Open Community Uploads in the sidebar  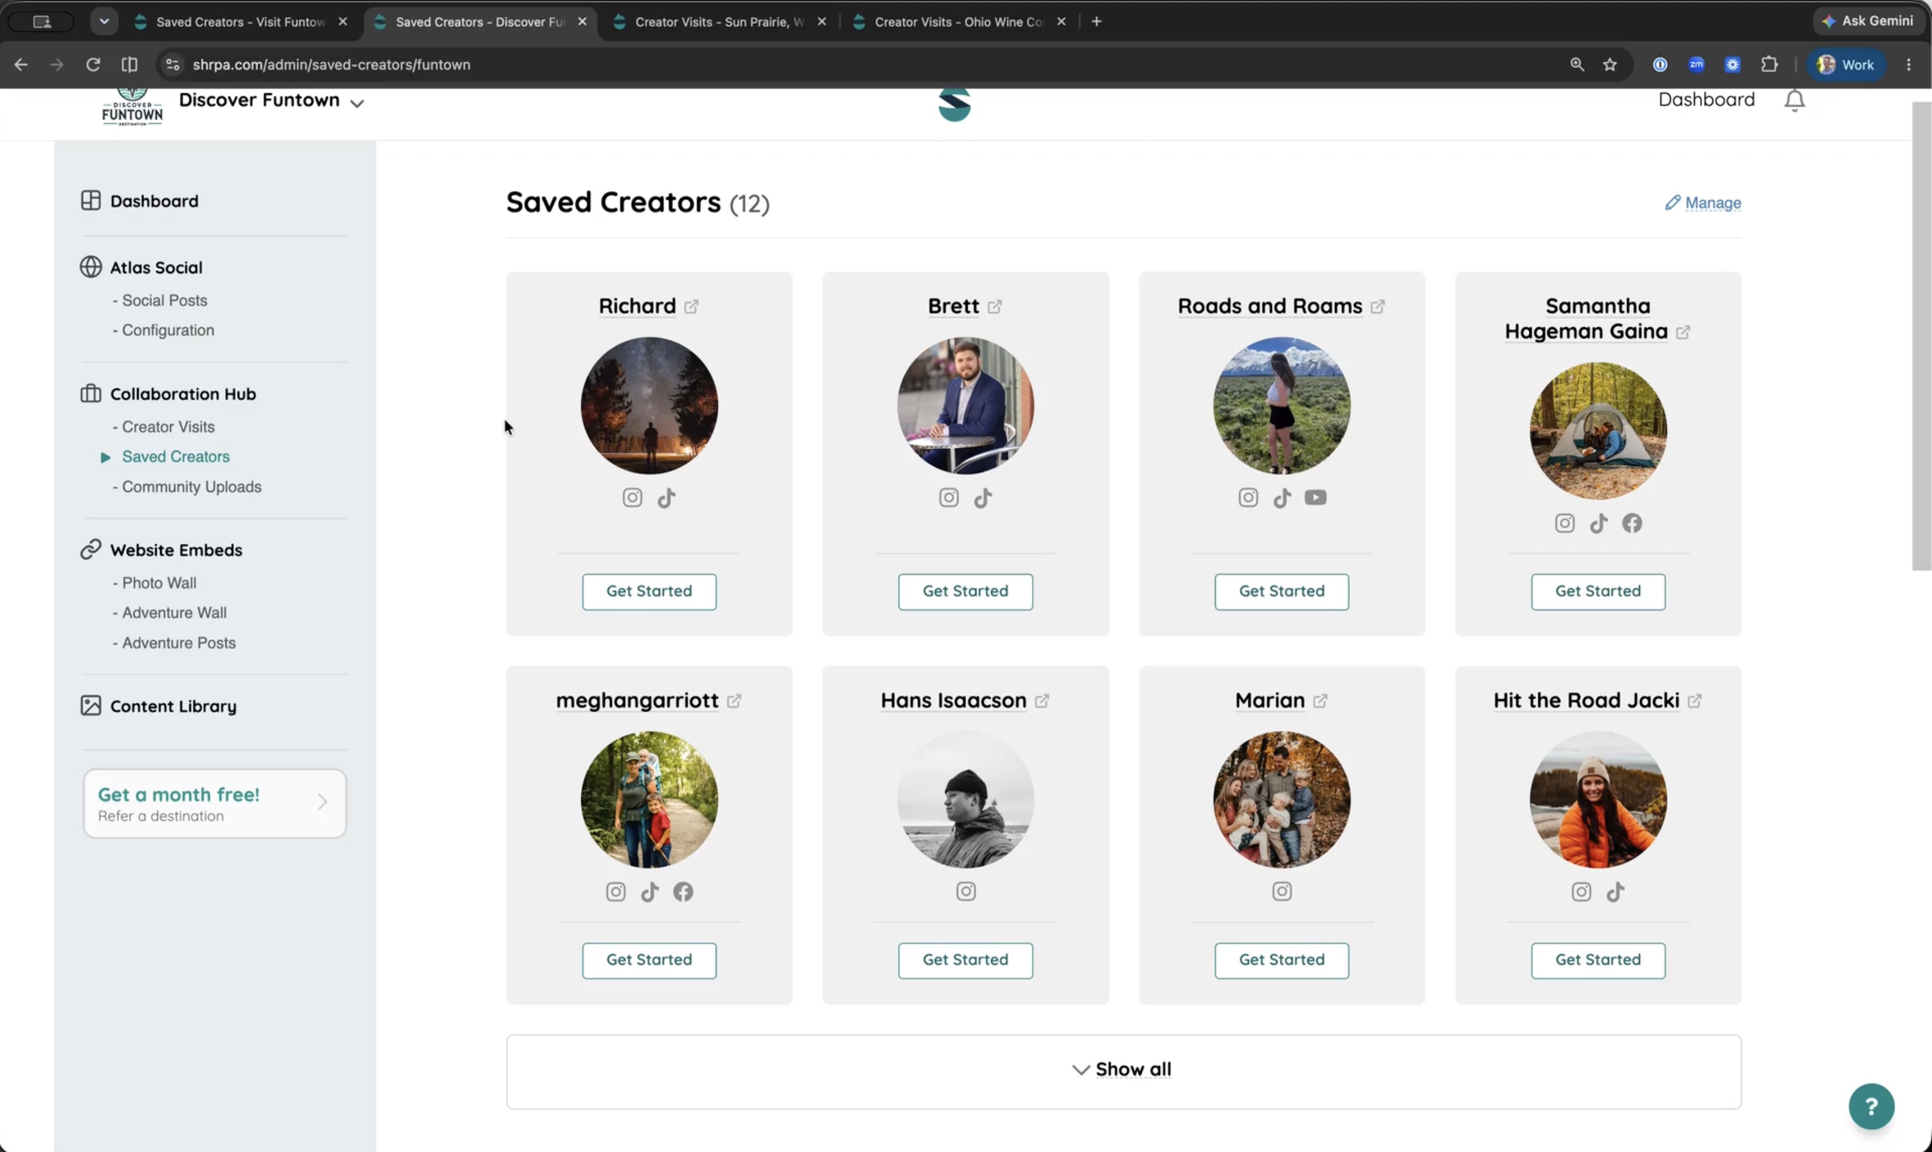point(191,487)
